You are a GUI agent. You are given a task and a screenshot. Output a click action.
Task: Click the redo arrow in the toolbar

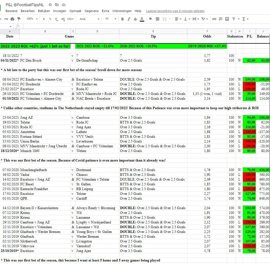pos(6,19)
